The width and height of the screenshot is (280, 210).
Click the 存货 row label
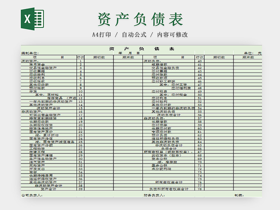point(33,91)
